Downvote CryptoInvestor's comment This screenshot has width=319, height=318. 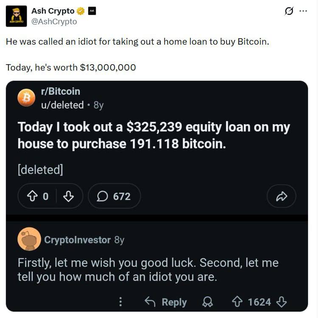pos(281,302)
